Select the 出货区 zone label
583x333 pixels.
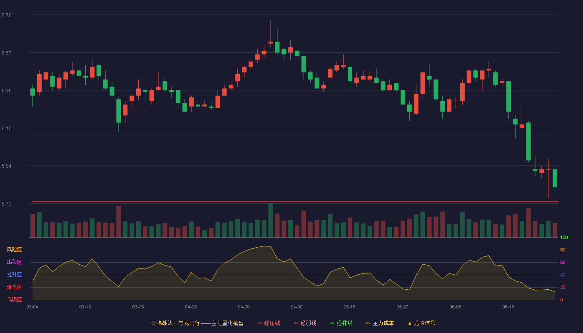coord(14,262)
